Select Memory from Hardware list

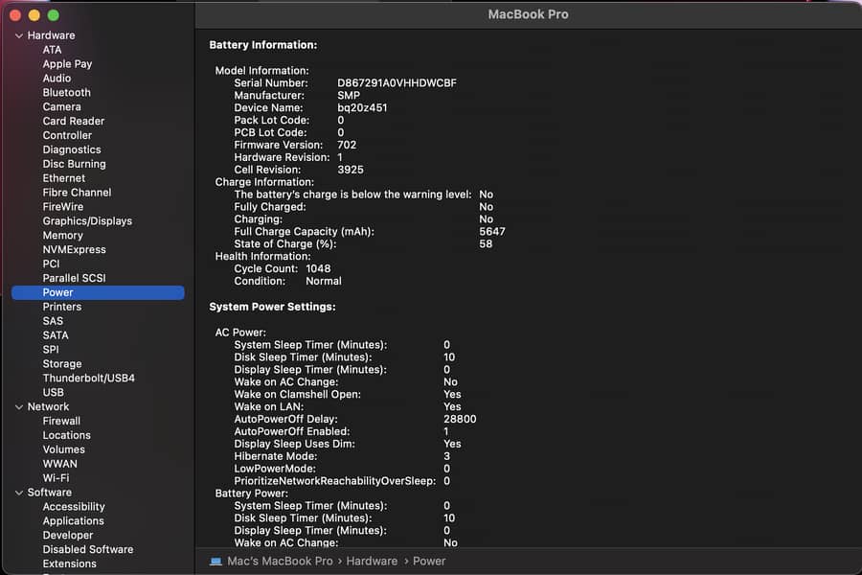coord(62,236)
